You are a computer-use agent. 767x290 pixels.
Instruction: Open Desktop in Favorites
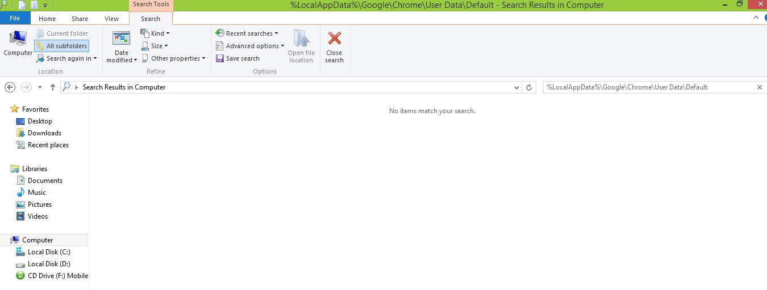tap(40, 121)
